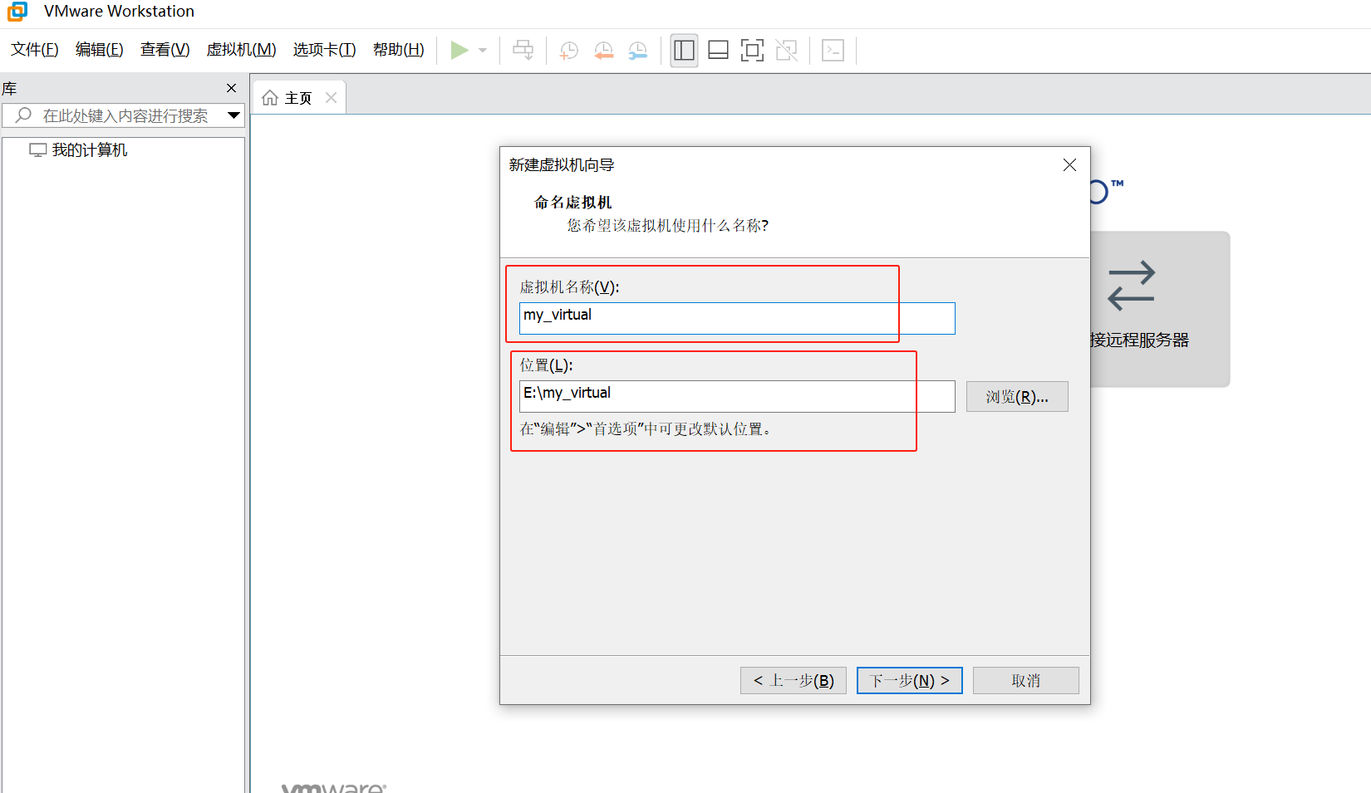
Task: Toggle the thumbnail bar view icon
Action: 719,51
